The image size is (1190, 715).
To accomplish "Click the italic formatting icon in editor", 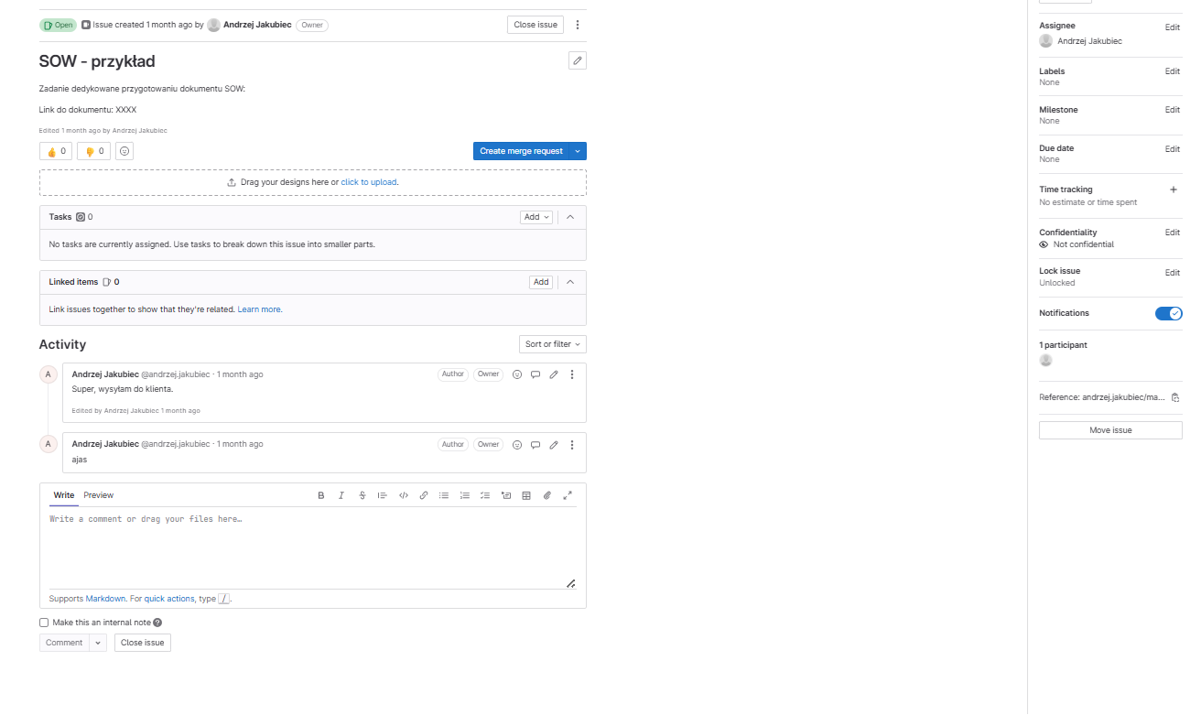I will click(341, 495).
